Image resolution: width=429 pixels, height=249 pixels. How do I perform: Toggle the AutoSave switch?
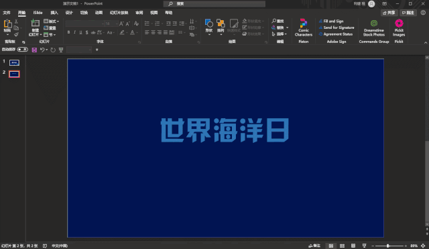[22, 50]
